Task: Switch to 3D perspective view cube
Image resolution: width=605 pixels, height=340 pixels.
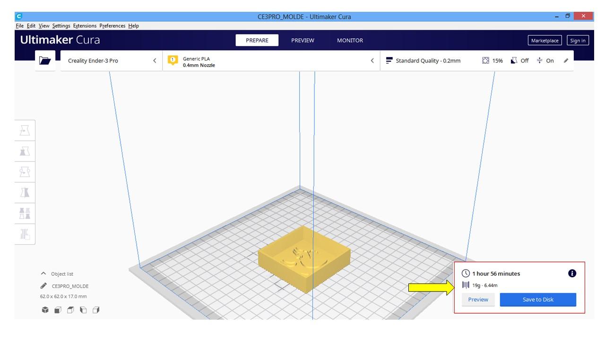Action: (x=45, y=310)
